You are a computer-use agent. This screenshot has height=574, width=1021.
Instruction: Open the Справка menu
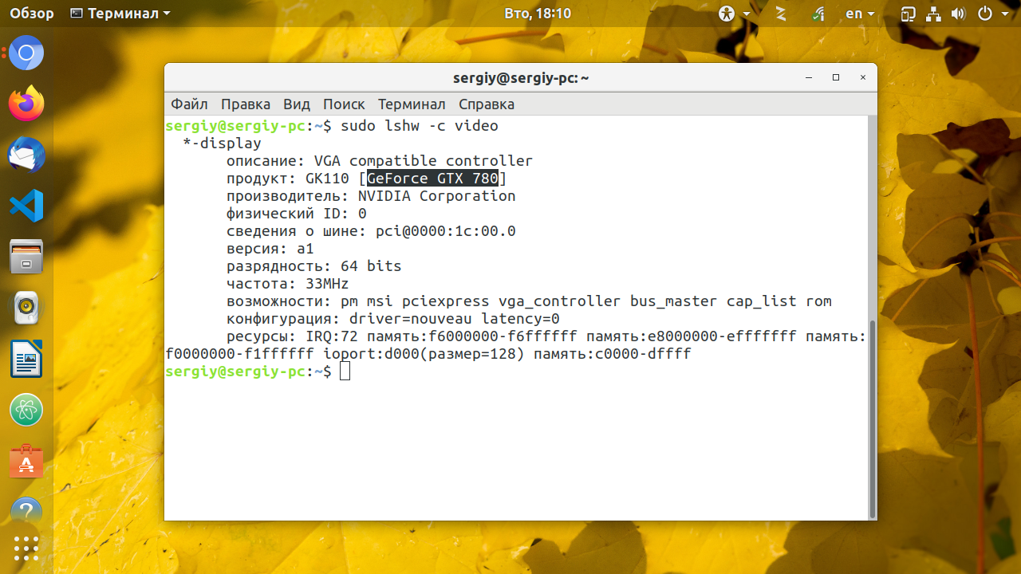point(487,104)
